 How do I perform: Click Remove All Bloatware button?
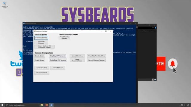[41, 42]
